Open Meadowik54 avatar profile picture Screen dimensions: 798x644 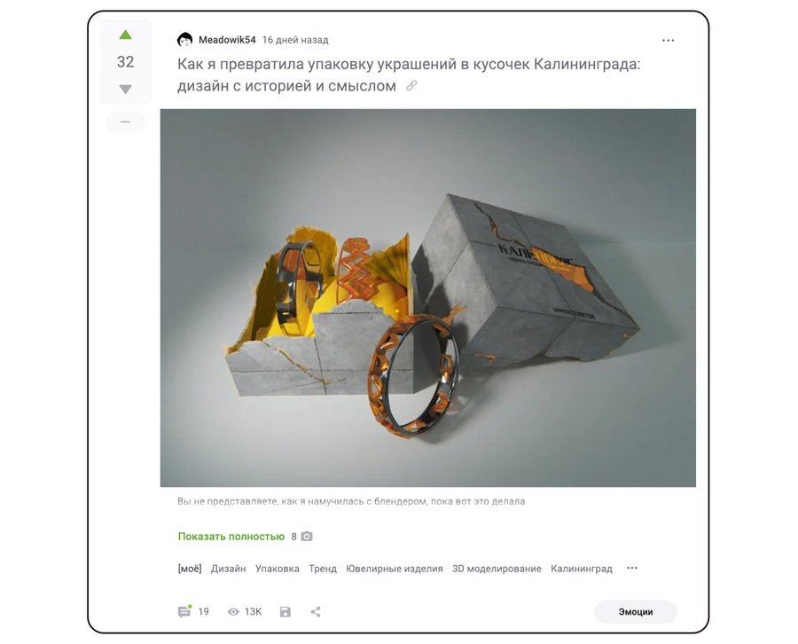click(184, 40)
